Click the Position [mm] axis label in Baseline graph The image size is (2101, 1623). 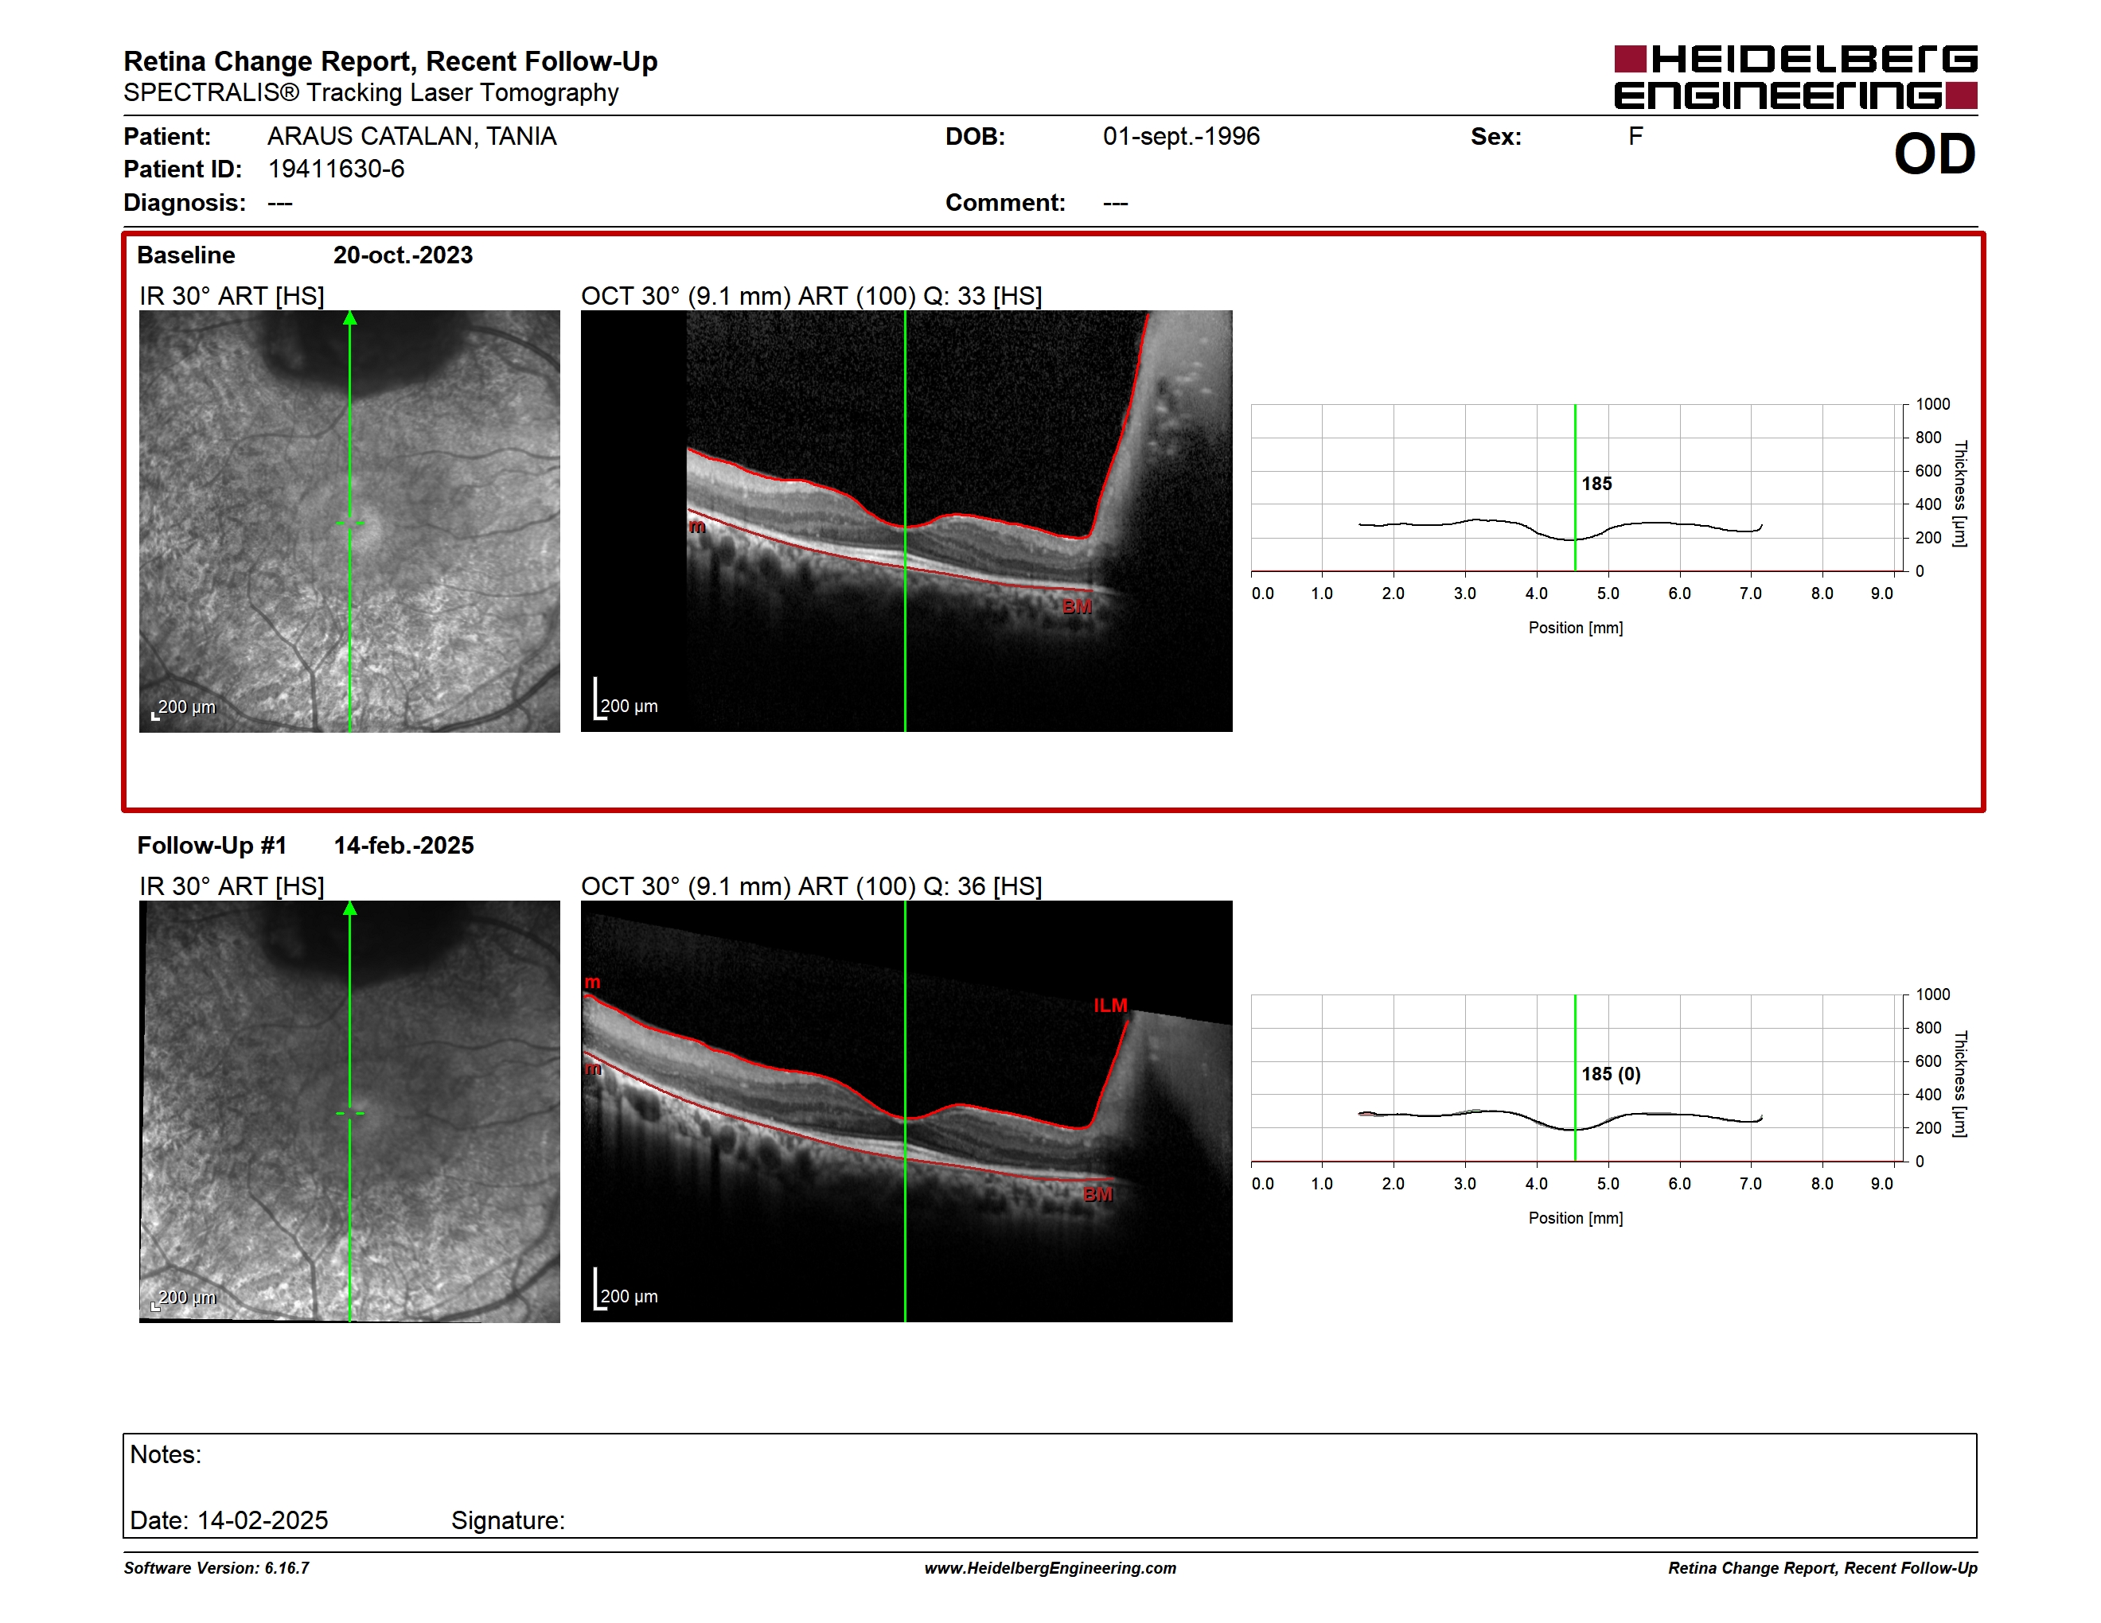(x=1576, y=628)
